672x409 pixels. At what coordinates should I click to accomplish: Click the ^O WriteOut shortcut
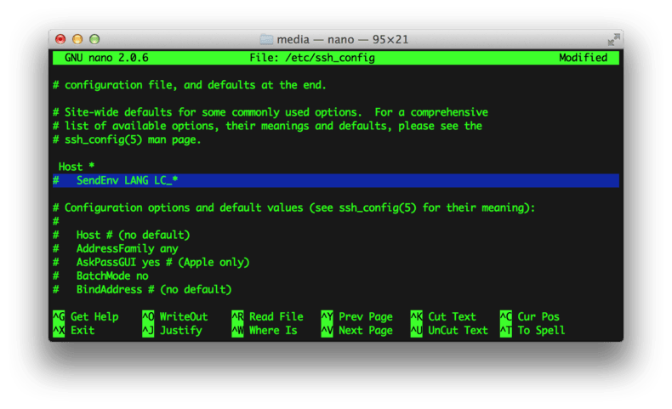click(175, 316)
